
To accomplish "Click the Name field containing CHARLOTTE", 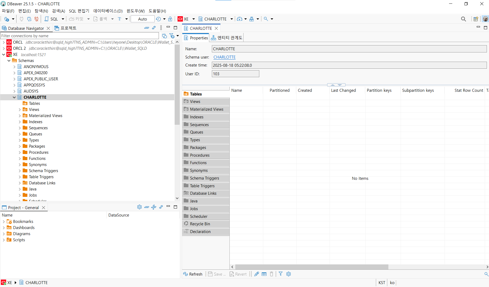I will (x=349, y=49).
